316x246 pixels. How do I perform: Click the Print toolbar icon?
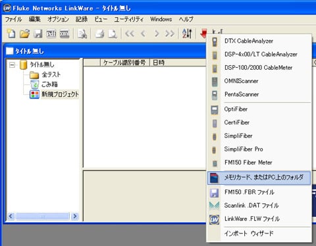pyautogui.click(x=100, y=34)
